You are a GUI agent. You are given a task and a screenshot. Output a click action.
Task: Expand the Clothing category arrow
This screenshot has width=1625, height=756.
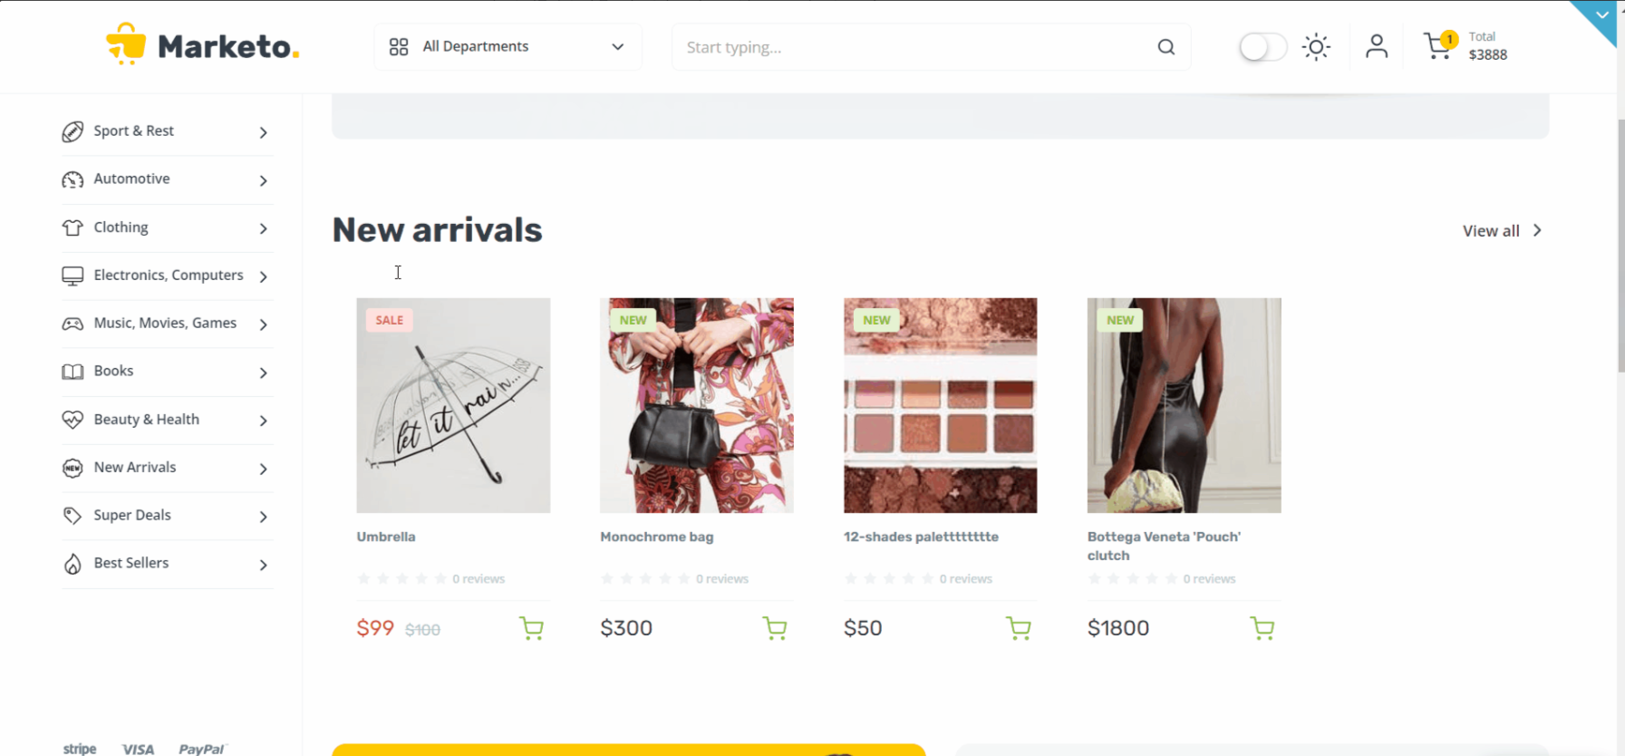point(264,228)
